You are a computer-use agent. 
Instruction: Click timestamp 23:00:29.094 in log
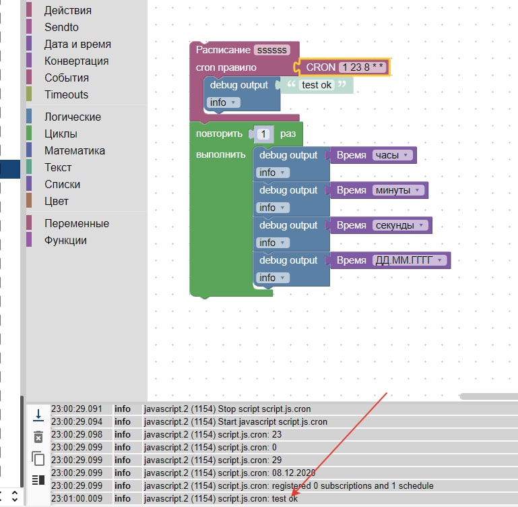(77, 421)
